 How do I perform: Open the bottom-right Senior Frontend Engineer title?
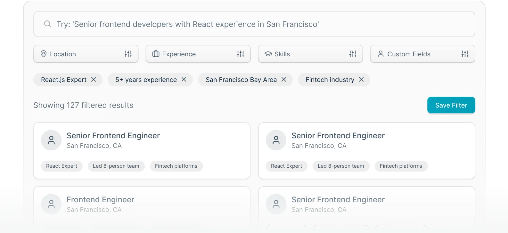[x=338, y=200]
